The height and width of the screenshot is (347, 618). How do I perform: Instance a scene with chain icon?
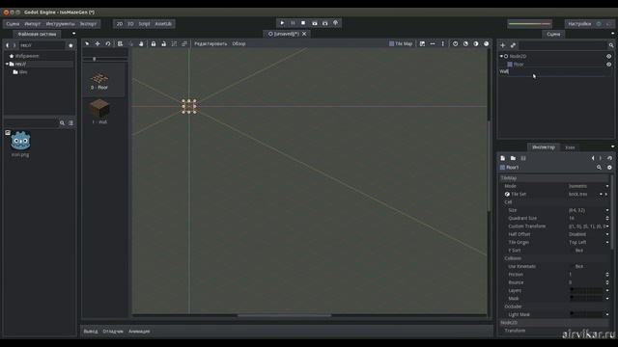click(513, 45)
